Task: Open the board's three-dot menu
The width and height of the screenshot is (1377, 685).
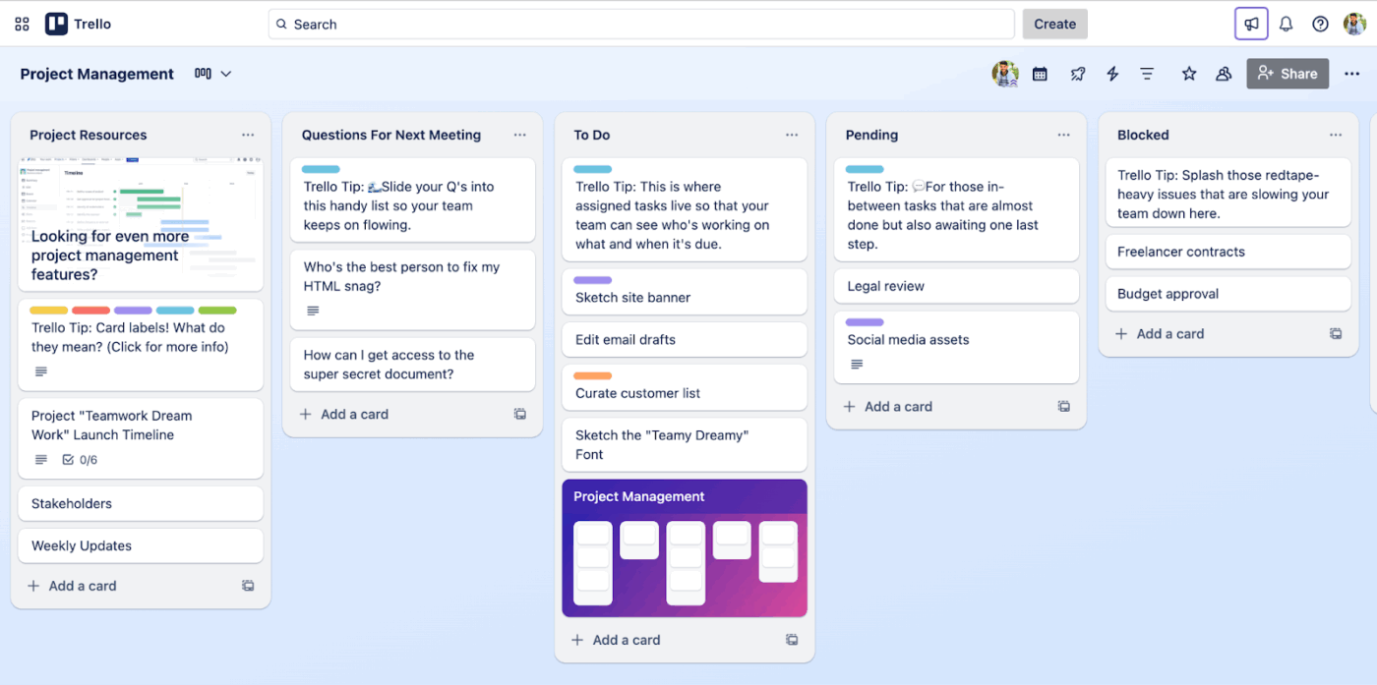Action: pyautogui.click(x=1351, y=73)
